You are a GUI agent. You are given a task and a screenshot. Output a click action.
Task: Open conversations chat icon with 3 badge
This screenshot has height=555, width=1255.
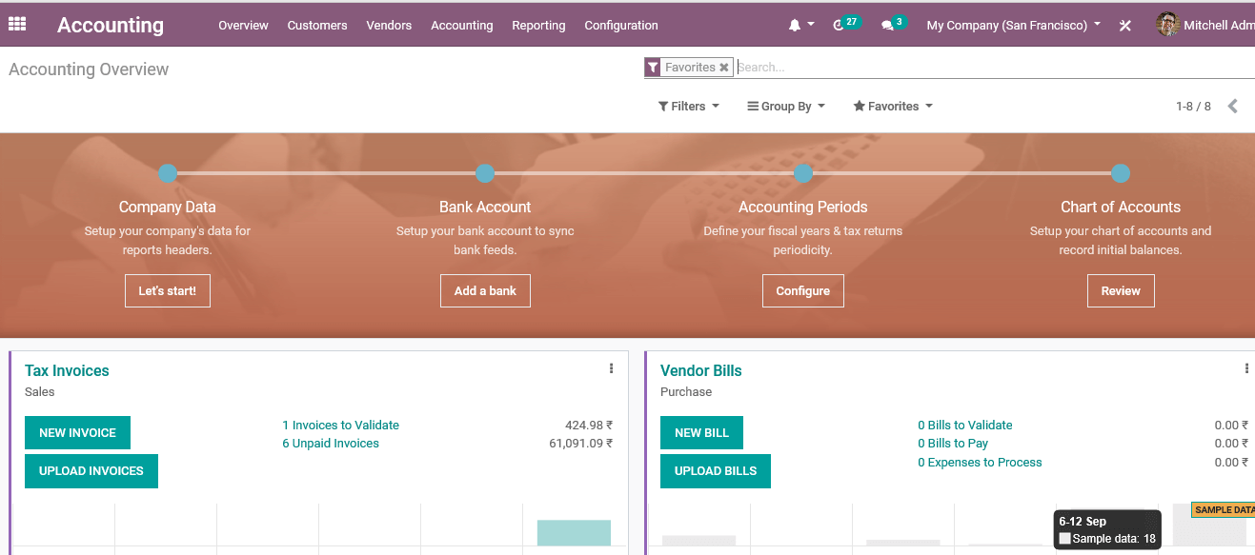tap(888, 26)
